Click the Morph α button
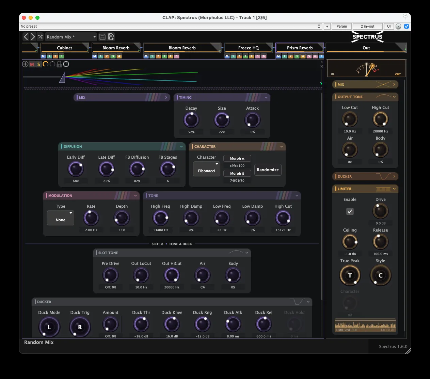430x379 pixels. coord(237,158)
